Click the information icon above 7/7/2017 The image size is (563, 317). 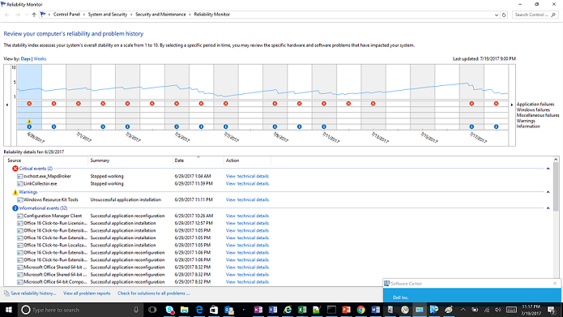point(225,126)
